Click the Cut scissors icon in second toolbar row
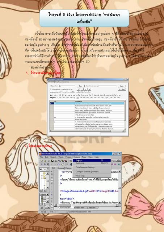This screenshot has width=164, height=232. pos(42,164)
